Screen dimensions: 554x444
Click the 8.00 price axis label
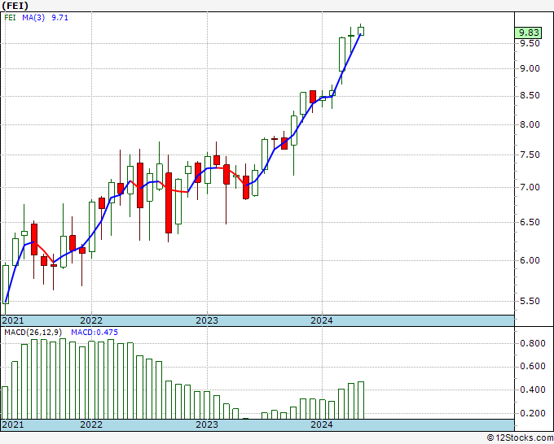coord(530,125)
